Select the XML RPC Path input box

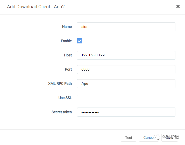pyautogui.click(x=126, y=83)
